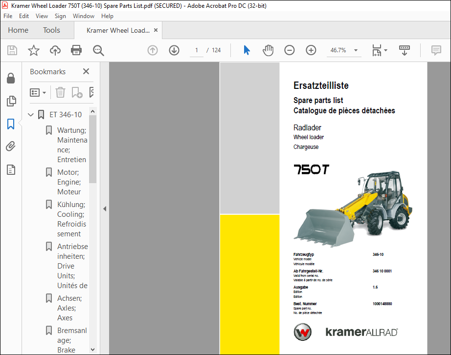Toggle the Bookmarks panel icon

11,124
